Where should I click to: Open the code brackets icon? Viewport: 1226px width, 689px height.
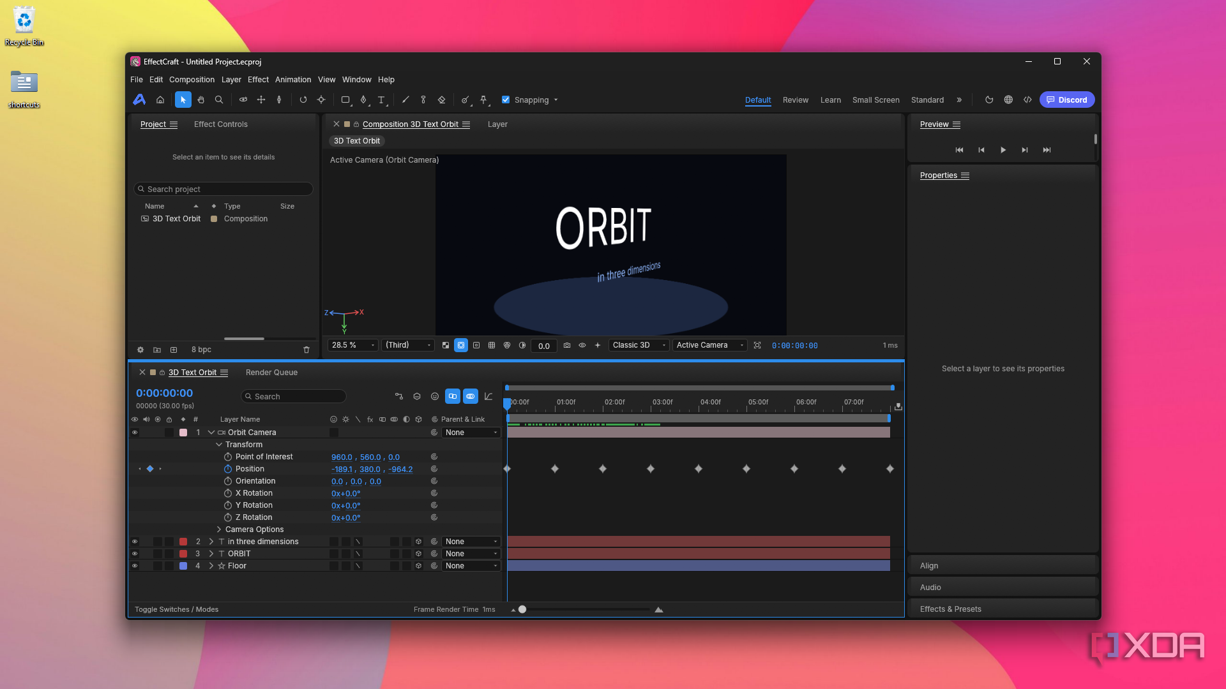(1027, 100)
